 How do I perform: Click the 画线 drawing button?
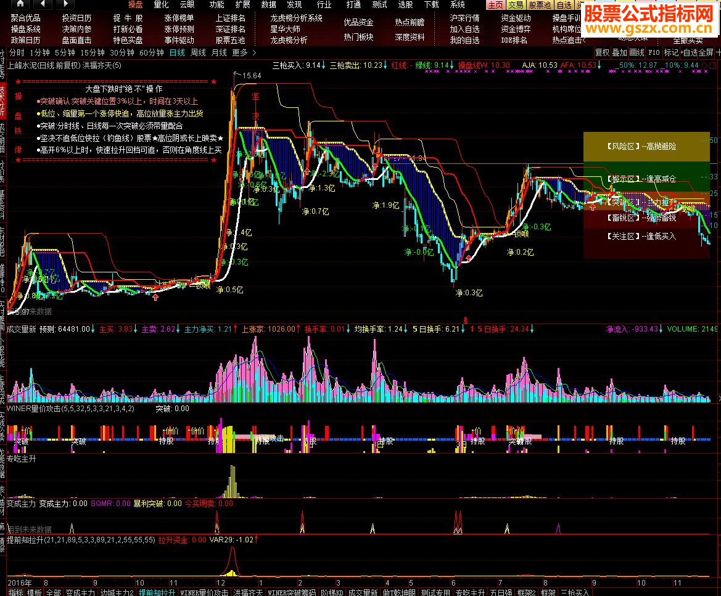point(637,53)
